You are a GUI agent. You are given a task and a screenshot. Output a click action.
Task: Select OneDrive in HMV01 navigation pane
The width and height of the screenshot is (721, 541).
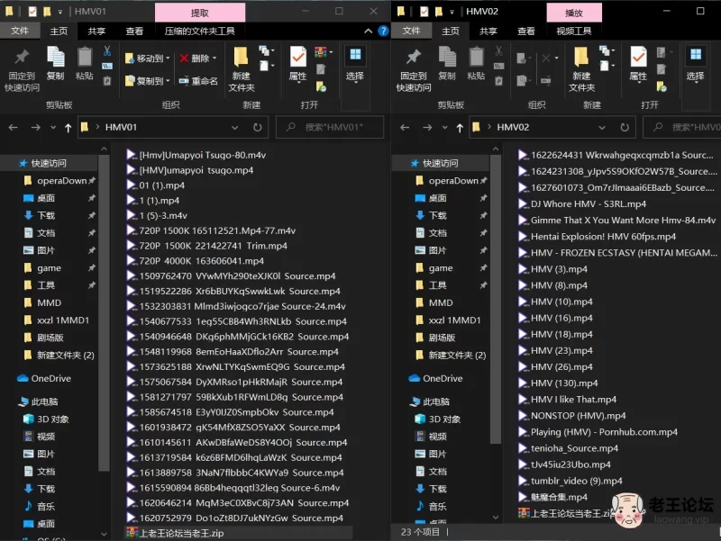(x=50, y=378)
